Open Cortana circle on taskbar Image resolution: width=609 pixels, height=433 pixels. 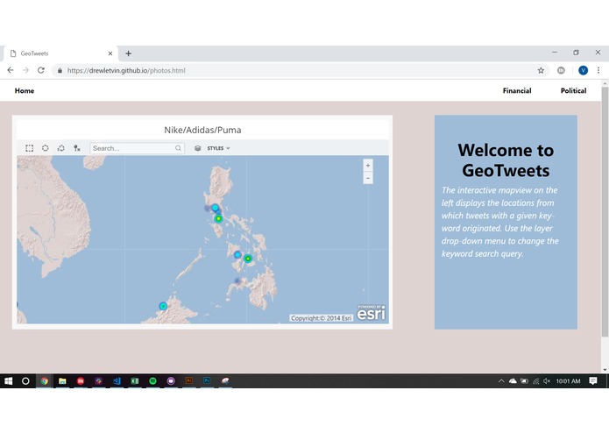click(25, 381)
